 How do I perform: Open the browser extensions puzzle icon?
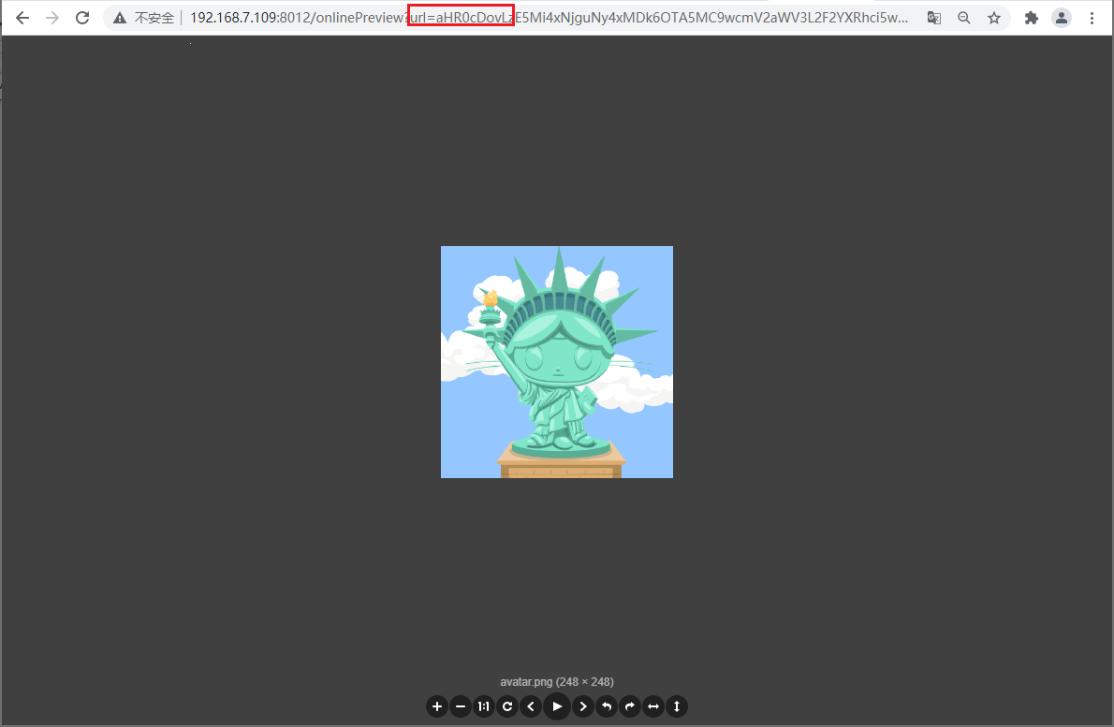tap(1032, 18)
